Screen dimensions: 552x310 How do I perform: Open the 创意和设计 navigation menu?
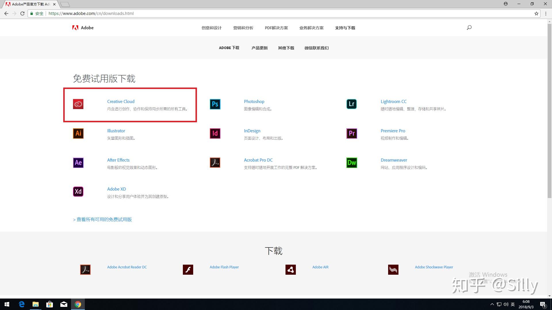pyautogui.click(x=211, y=28)
